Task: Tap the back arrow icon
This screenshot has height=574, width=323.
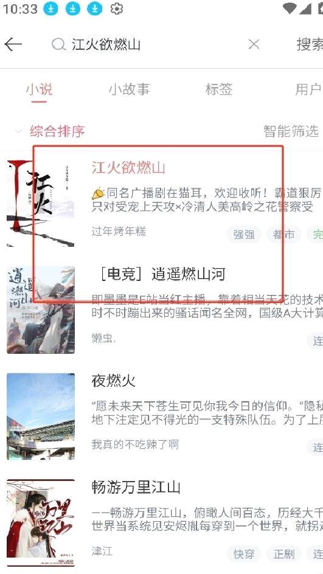Action: [x=13, y=44]
